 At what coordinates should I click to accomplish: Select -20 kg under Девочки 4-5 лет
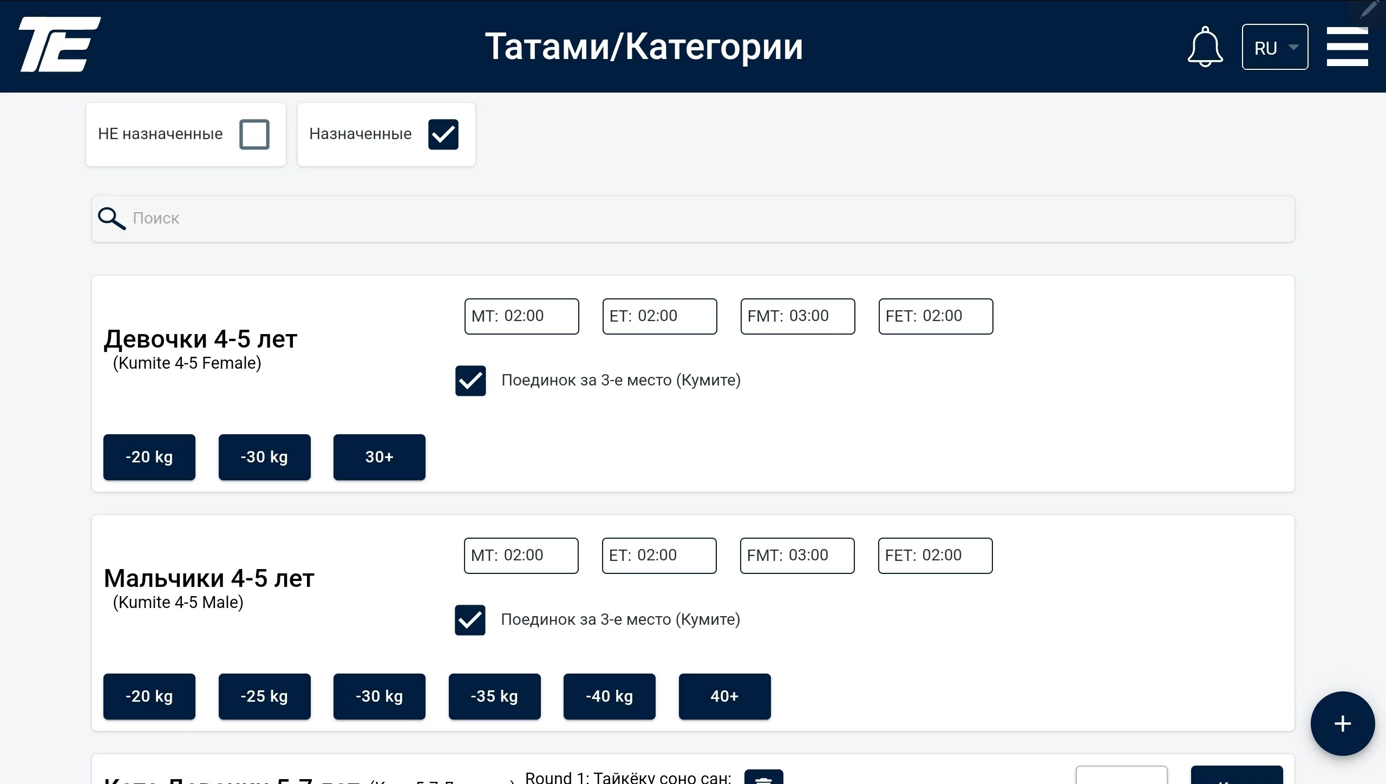coord(149,457)
